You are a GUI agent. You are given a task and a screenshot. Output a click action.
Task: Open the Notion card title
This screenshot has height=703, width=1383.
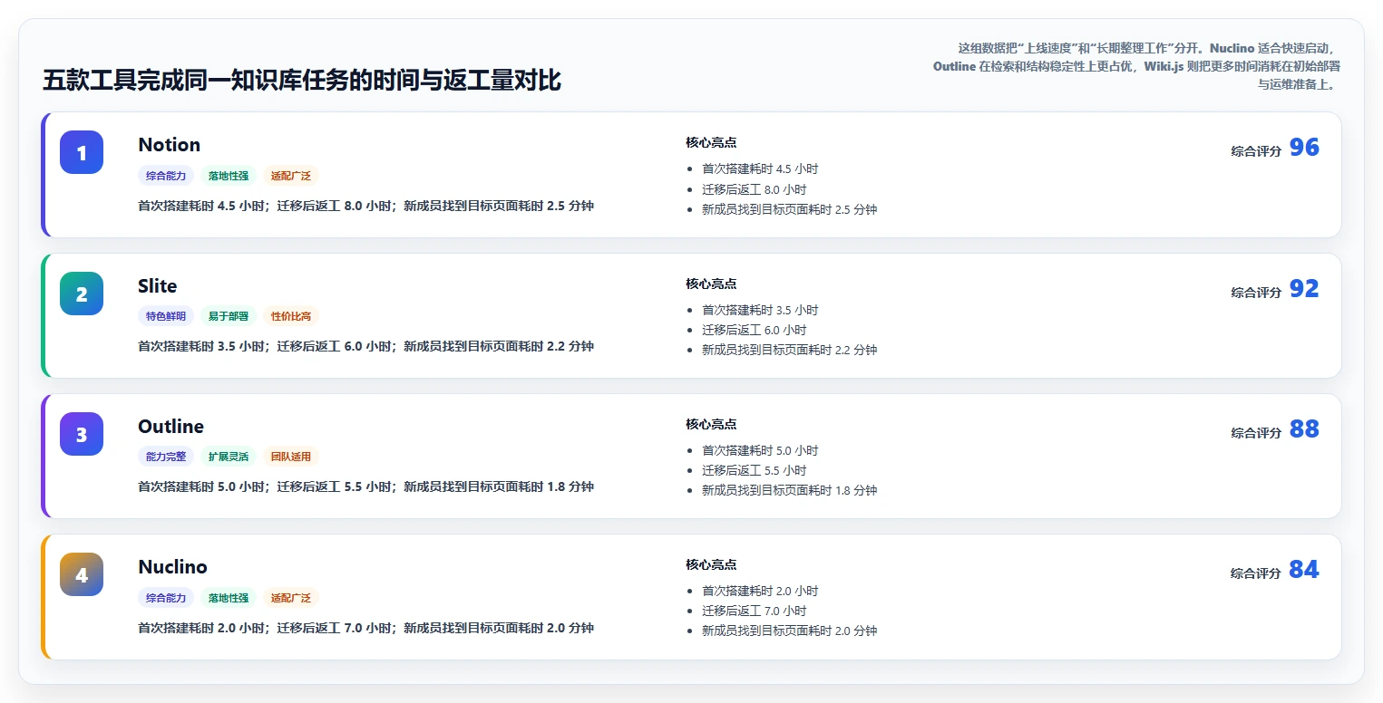[x=170, y=145]
